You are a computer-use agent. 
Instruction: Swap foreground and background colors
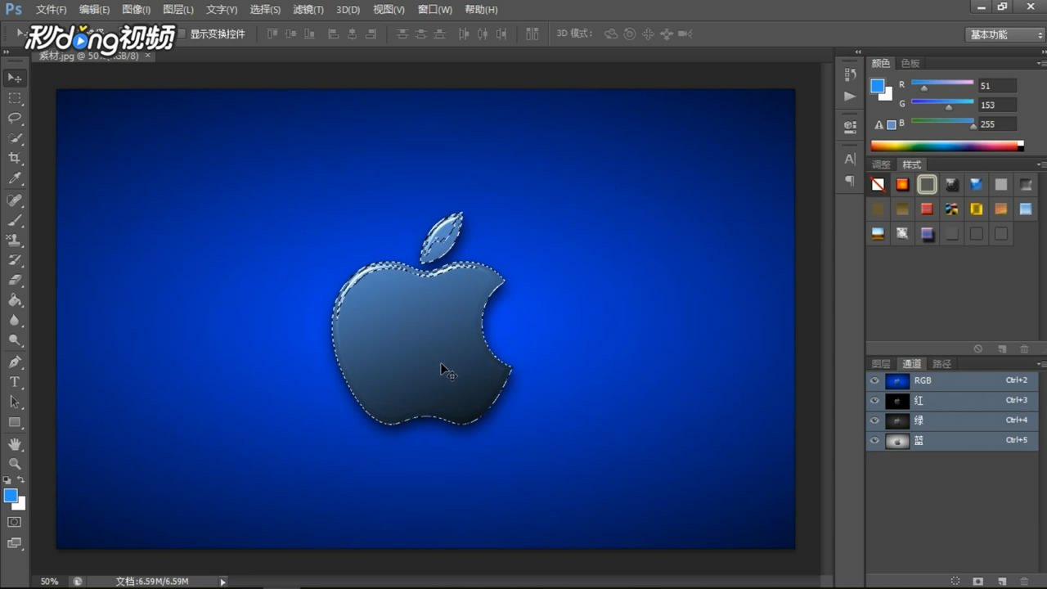pos(22,480)
